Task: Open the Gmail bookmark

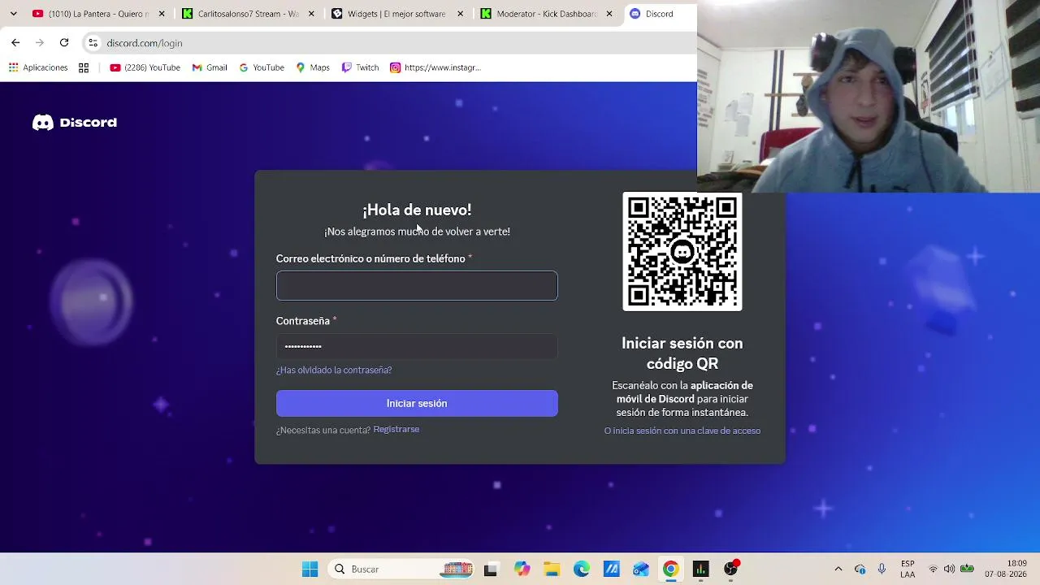Action: click(x=210, y=67)
